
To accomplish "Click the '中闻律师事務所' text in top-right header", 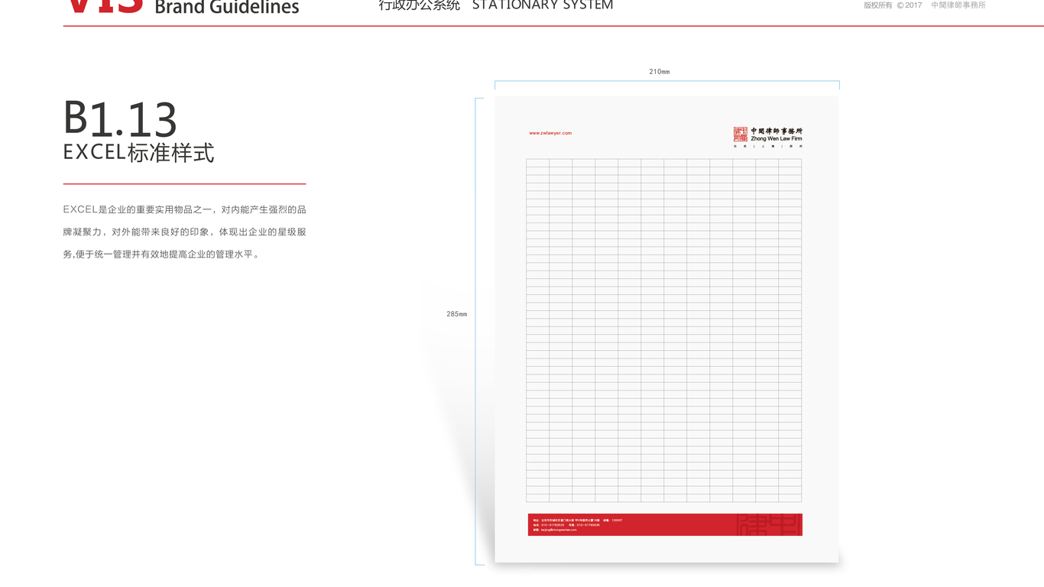I will 958,5.
